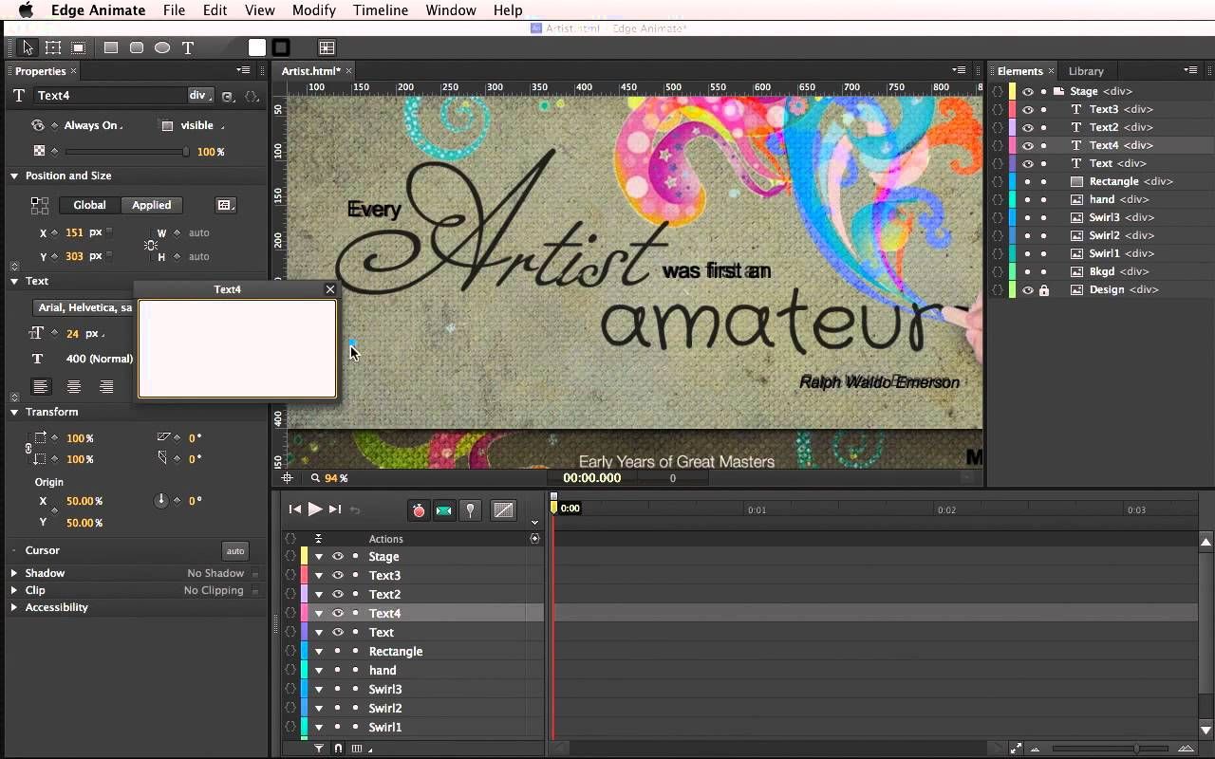Open the Timeline menu
The width and height of the screenshot is (1215, 759).
[x=381, y=10]
